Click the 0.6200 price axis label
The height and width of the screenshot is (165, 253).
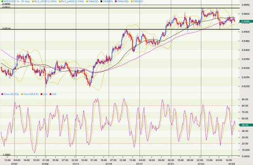point(246,86)
